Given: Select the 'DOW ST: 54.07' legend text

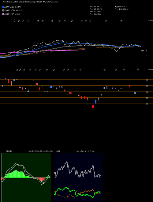Looking at the screenshot, I should tap(13, 7).
